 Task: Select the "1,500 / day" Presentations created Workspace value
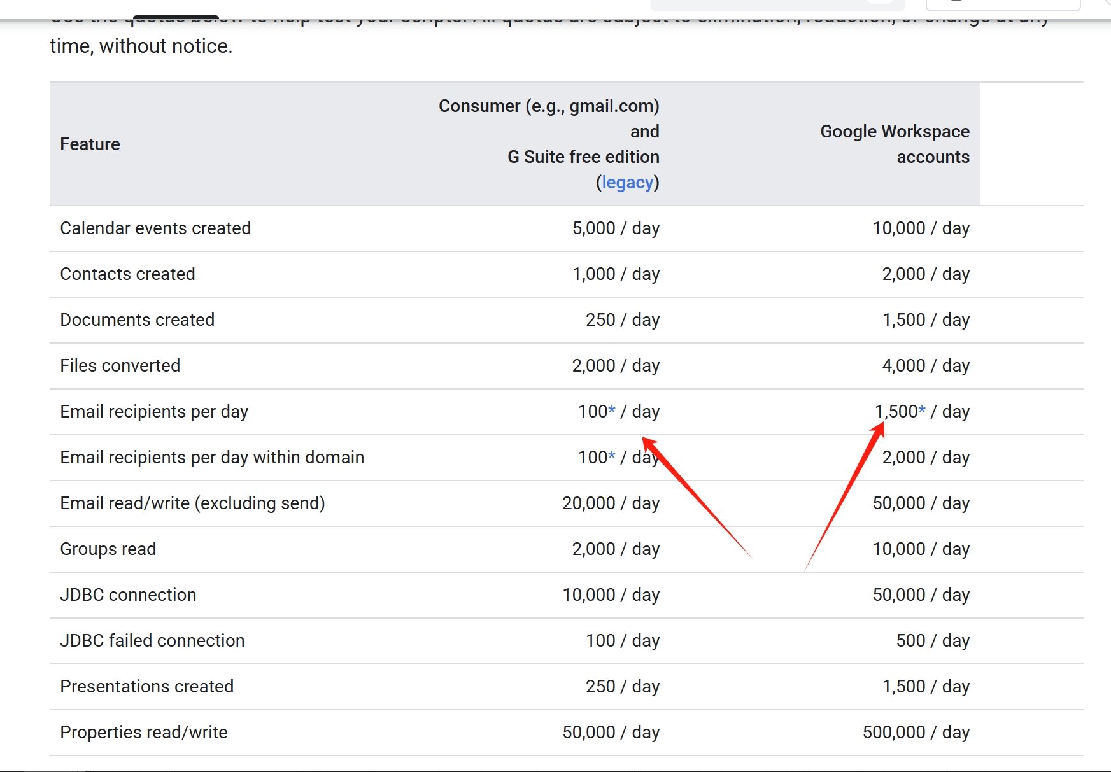click(926, 687)
